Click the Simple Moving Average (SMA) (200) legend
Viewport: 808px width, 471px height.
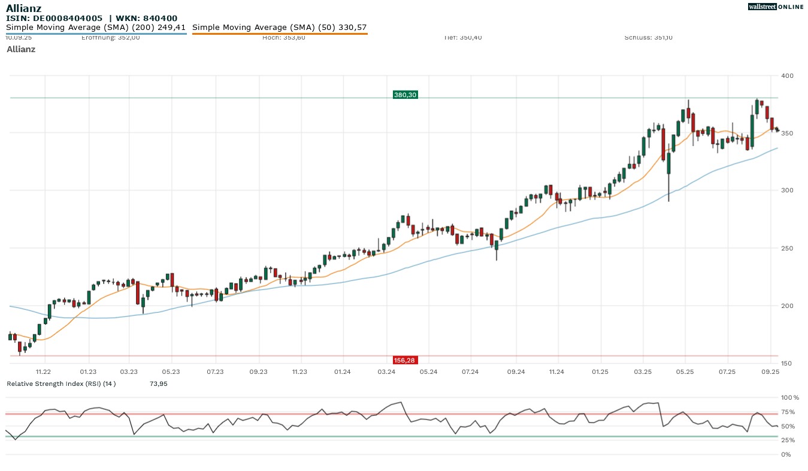point(96,28)
